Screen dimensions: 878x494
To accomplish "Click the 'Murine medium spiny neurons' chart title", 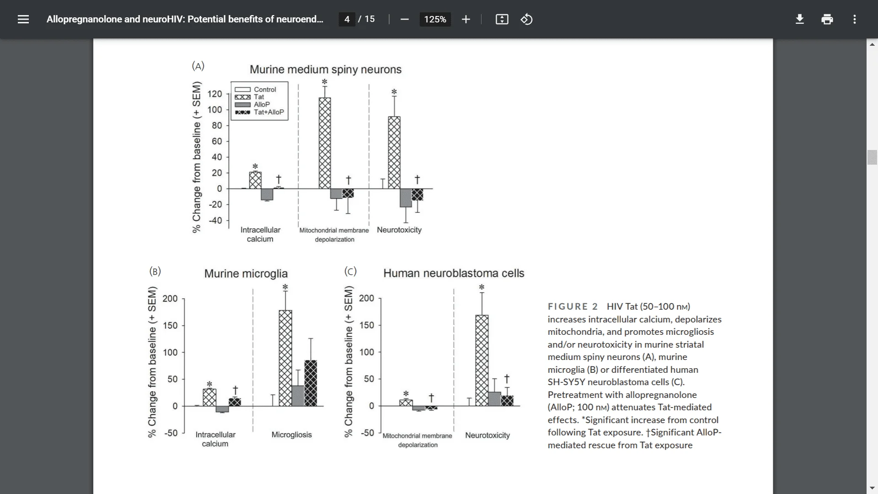I will point(326,70).
